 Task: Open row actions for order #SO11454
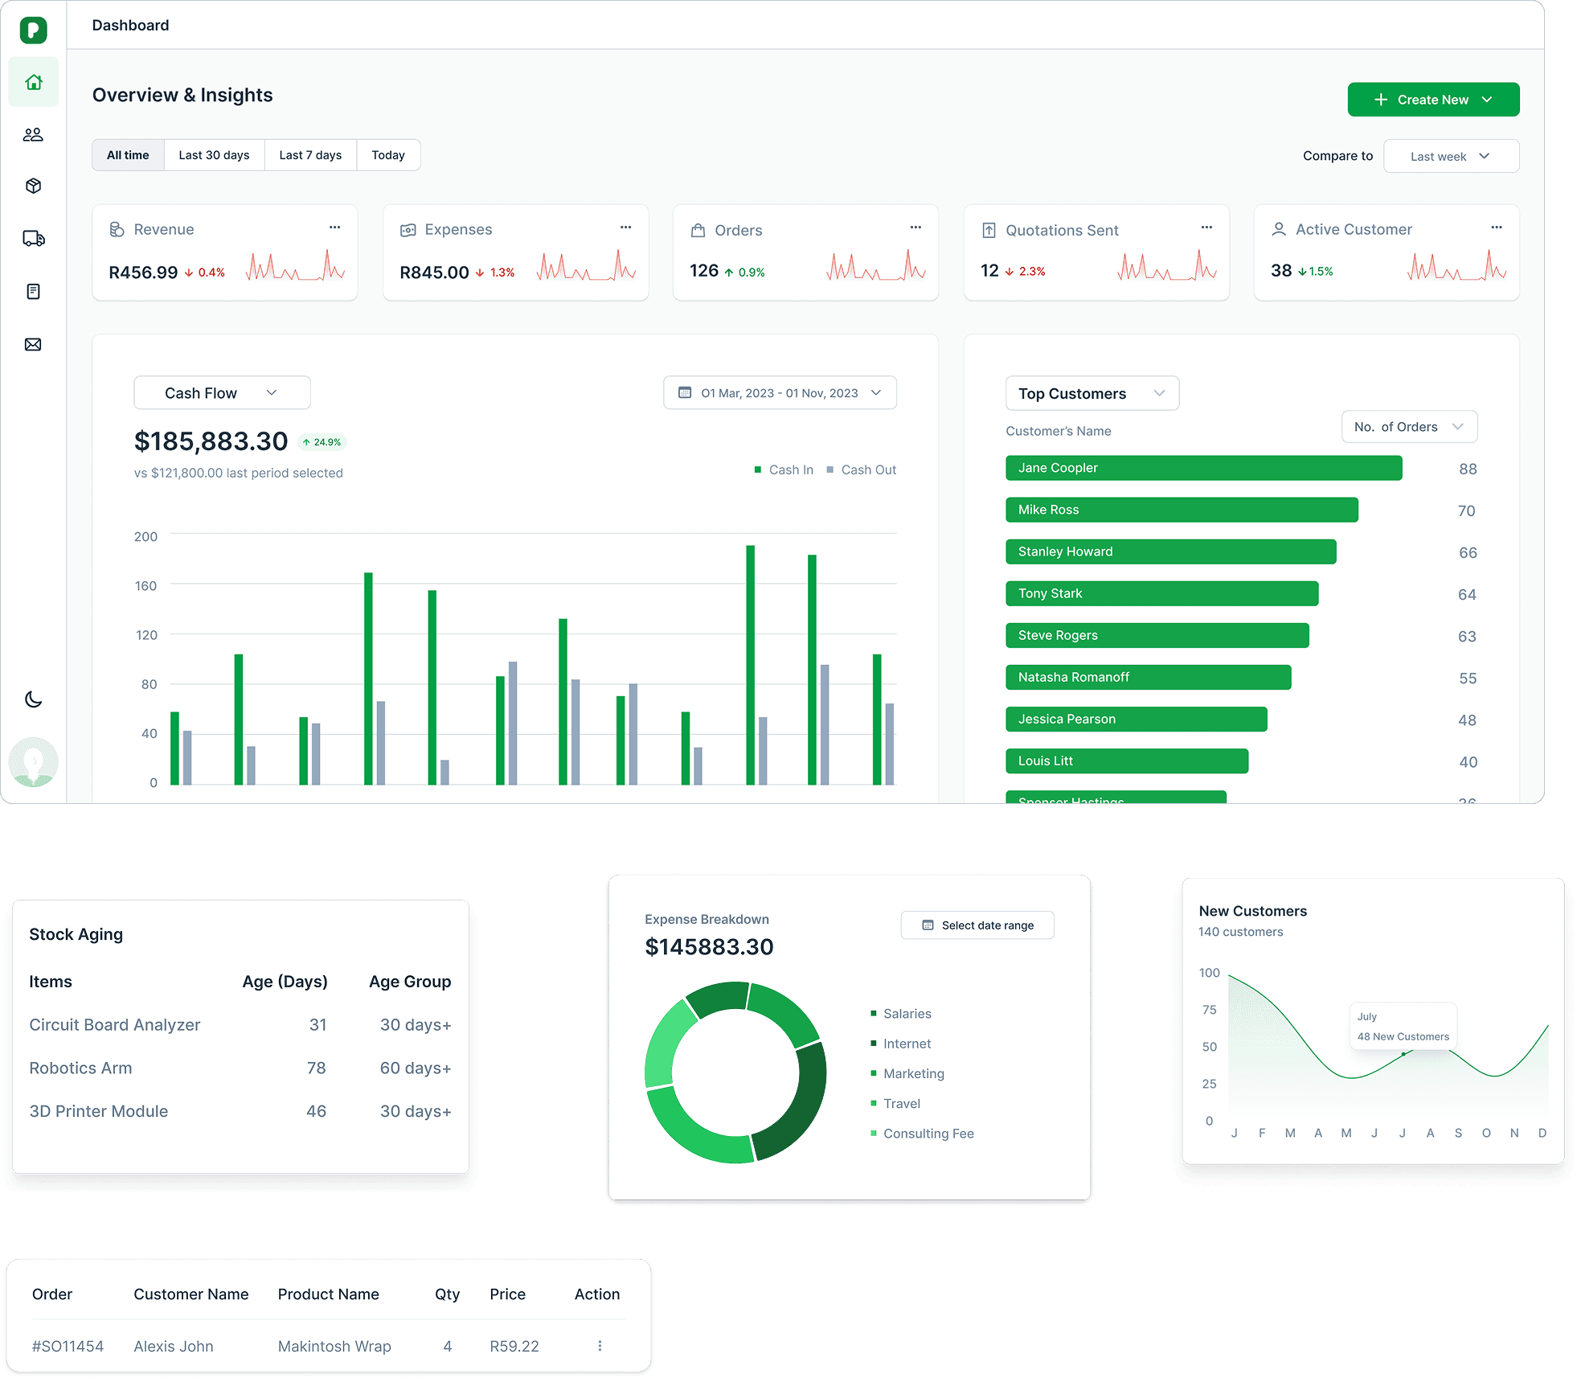(599, 1345)
